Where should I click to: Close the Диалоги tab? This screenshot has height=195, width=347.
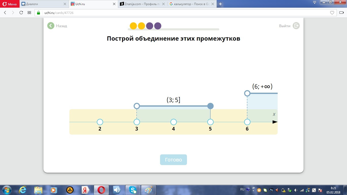pyautogui.click(x=65, y=4)
